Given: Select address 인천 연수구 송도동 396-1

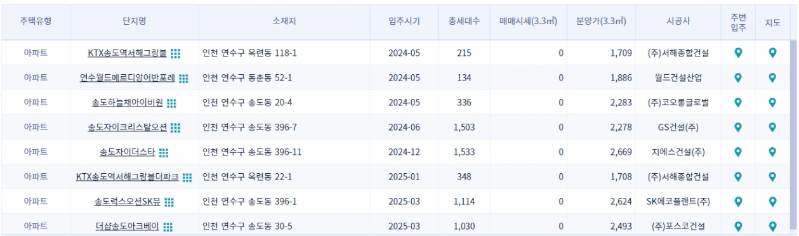Looking at the screenshot, I should click(249, 202).
